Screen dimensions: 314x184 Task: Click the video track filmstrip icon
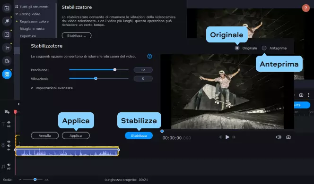pos(3,145)
